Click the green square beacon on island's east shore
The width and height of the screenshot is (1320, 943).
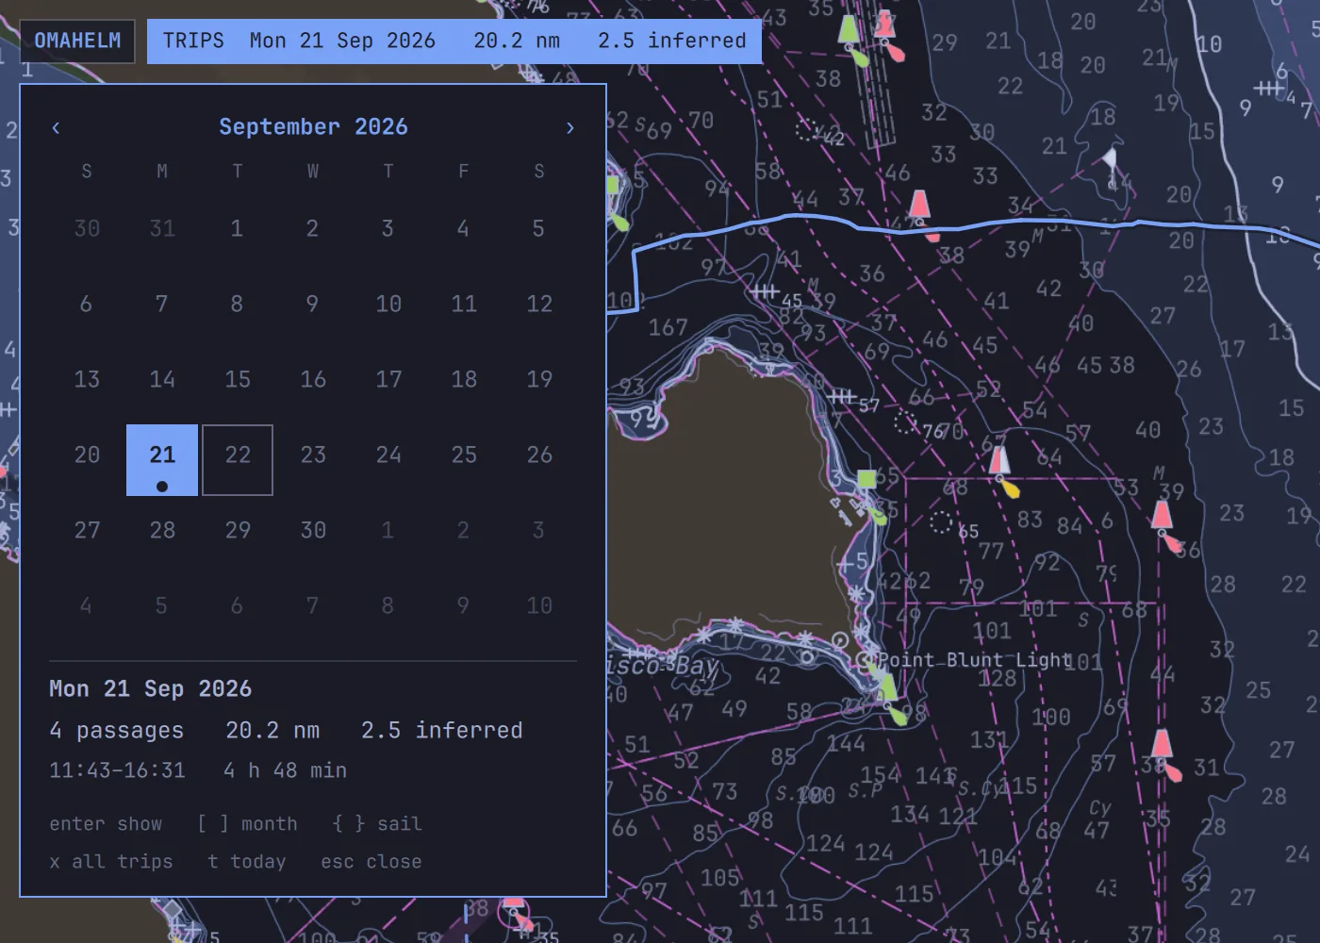pyautogui.click(x=866, y=479)
